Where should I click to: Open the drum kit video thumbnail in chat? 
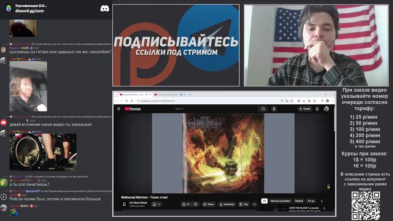coord(43,152)
